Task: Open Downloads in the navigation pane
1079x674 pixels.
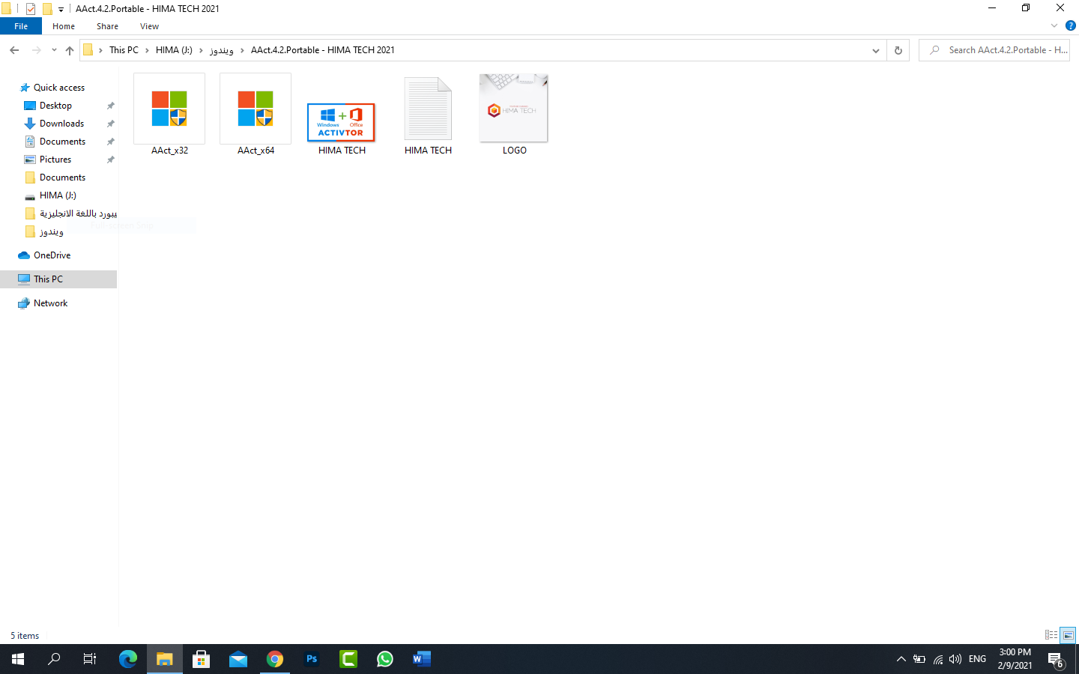Action: click(61, 124)
